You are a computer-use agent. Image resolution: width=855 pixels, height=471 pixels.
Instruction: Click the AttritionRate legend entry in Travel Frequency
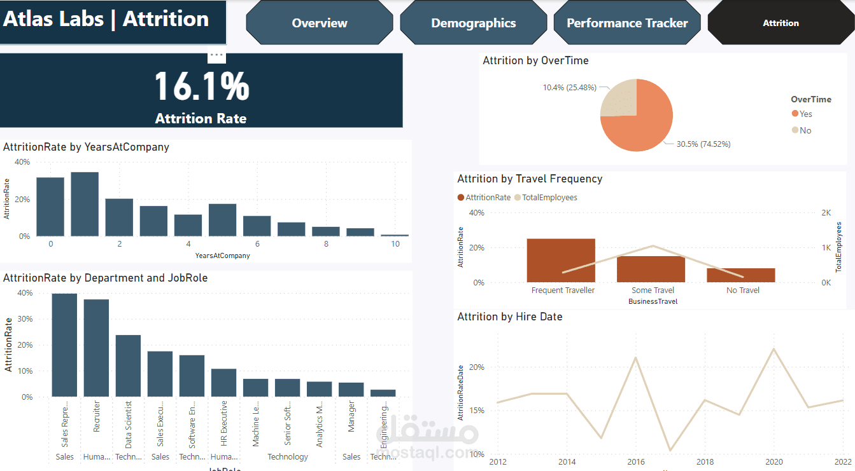click(484, 198)
